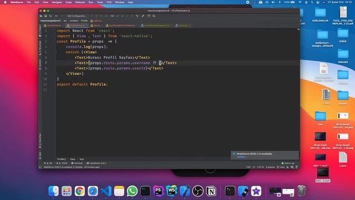Screen dimensions: 355x200
Task: Open the KODLAMALAR desktop folder
Action: point(321,12)
